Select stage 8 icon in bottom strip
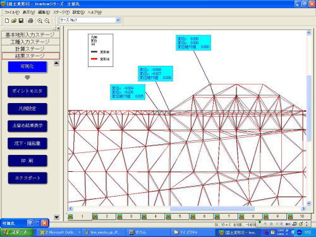This screenshot has width=316, height=237. coord(241,216)
